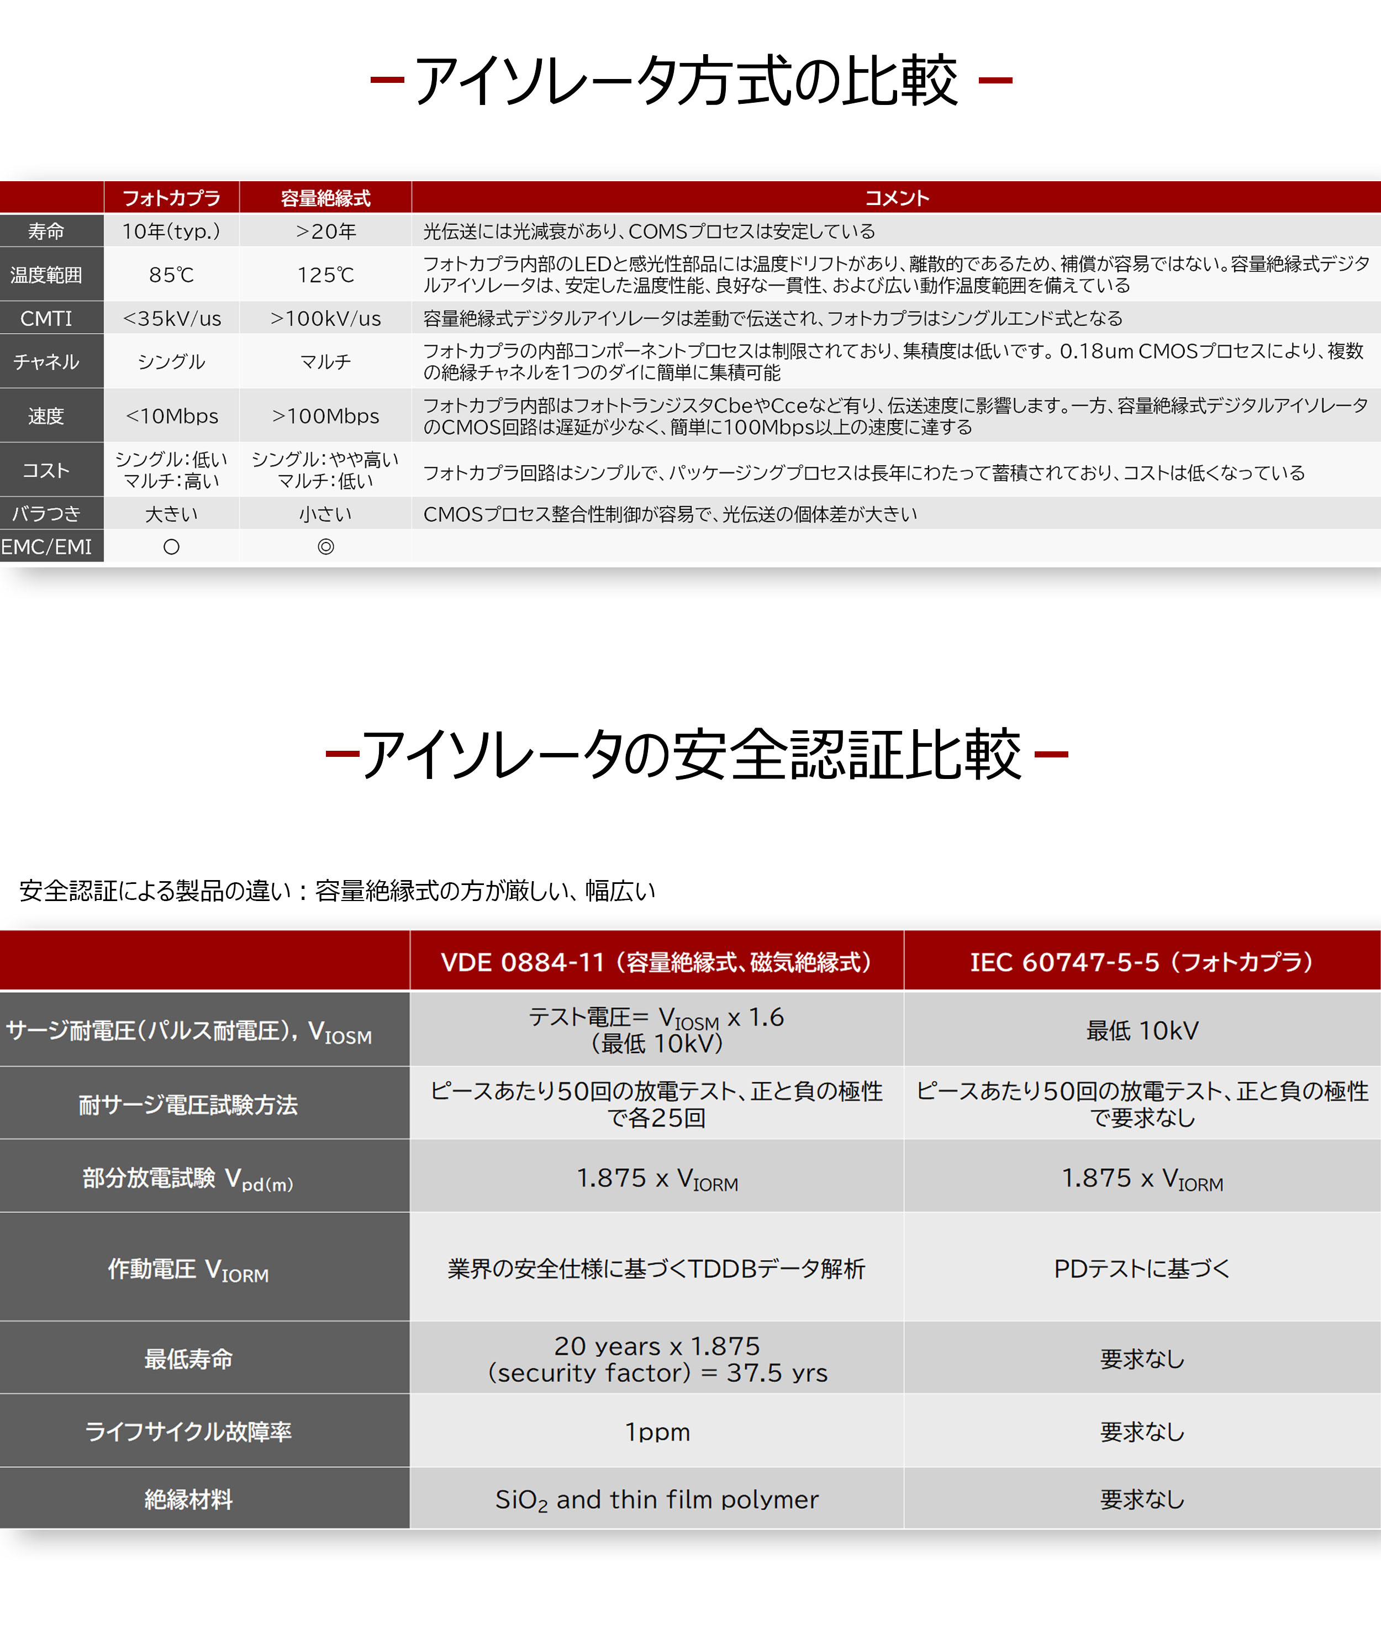Click the アイソレータの安全認証比較 heading
The width and height of the screenshot is (1381, 1643).
[693, 755]
